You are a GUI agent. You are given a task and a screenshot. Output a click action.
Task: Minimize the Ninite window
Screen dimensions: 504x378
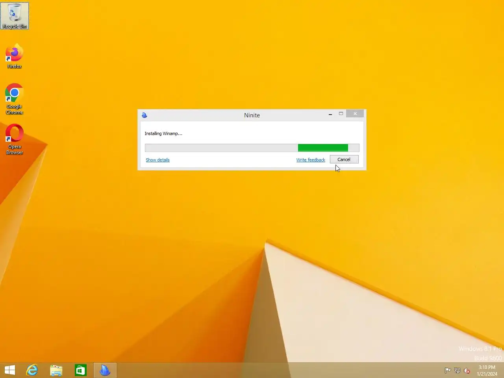tap(330, 114)
